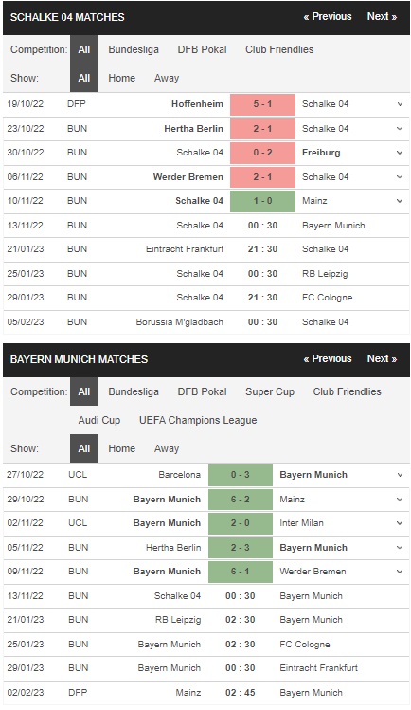Show only Away matches for Bayern Munich

[167, 448]
